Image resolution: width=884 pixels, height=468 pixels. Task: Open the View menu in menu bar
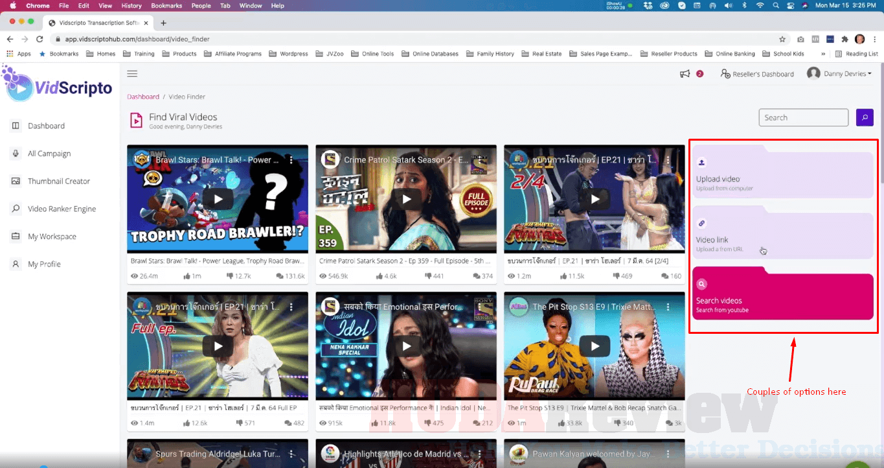[105, 6]
